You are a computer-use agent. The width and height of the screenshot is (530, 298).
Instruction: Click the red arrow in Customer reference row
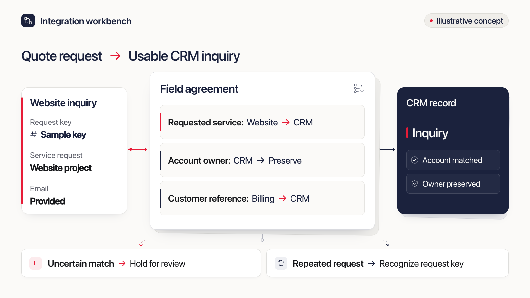click(x=282, y=198)
